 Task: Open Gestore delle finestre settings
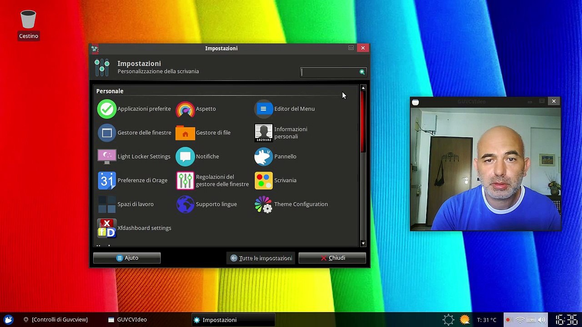(134, 133)
